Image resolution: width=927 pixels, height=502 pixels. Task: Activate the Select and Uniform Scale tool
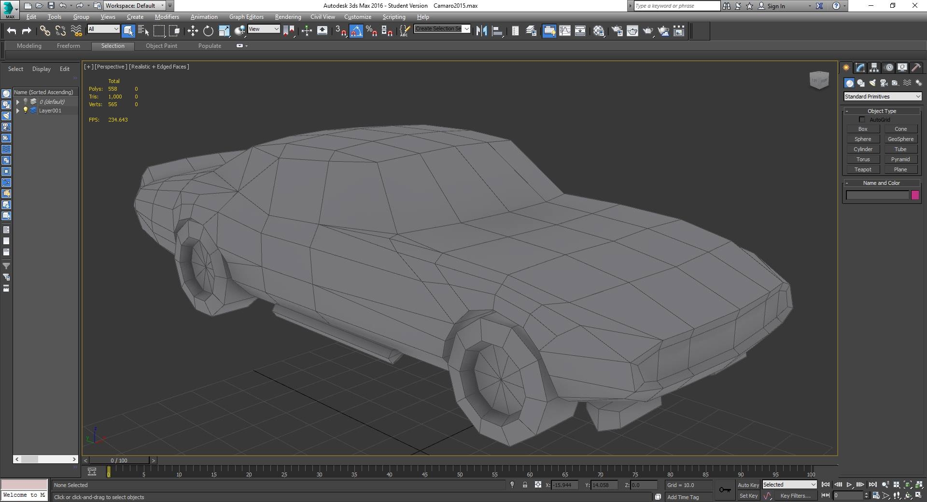coord(224,31)
